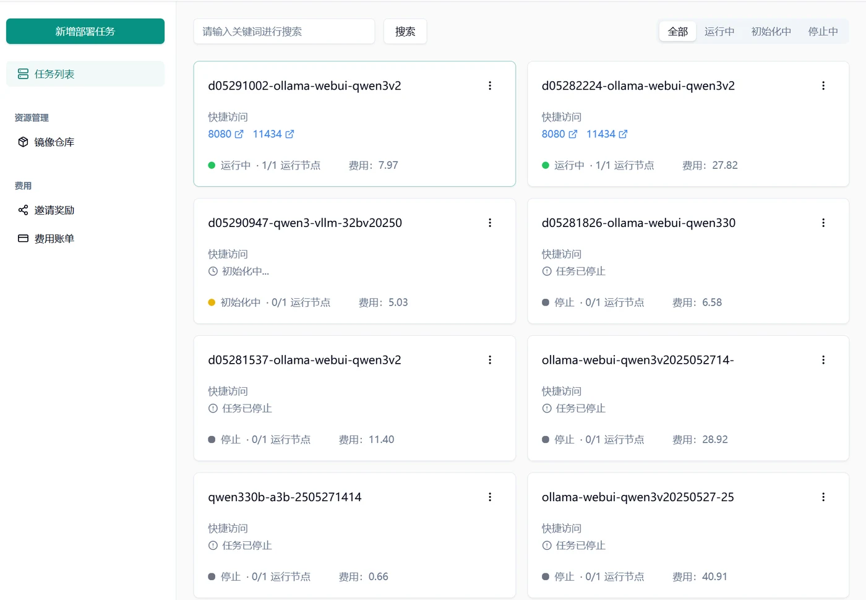Click the 费用账单 card icon

(x=23, y=239)
